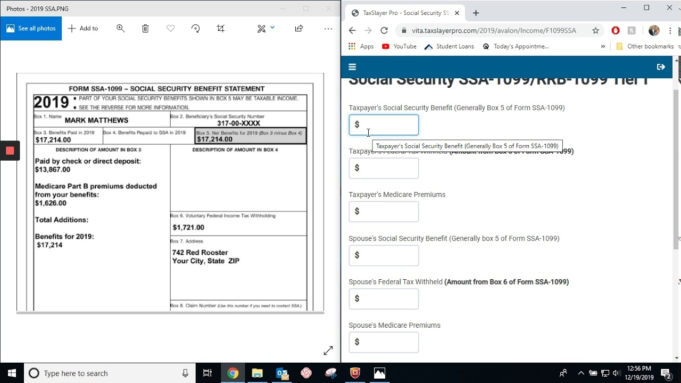Open the Windows Start menu
The image size is (681, 383).
pos(12,373)
